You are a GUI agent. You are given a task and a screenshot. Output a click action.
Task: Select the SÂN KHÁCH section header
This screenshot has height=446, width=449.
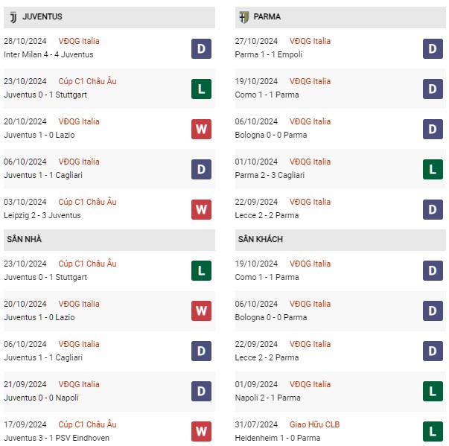tap(340, 240)
